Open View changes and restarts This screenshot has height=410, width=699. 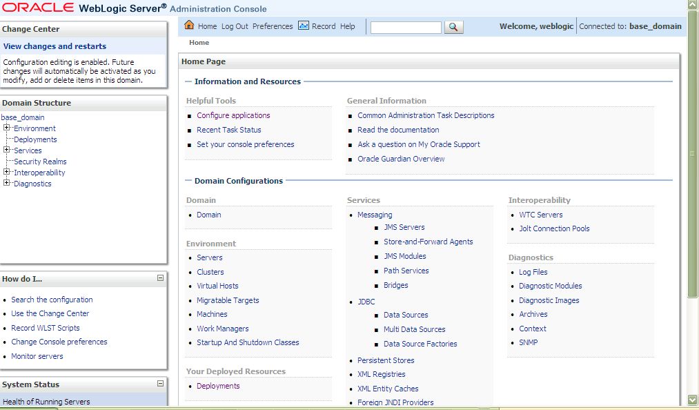click(x=55, y=46)
